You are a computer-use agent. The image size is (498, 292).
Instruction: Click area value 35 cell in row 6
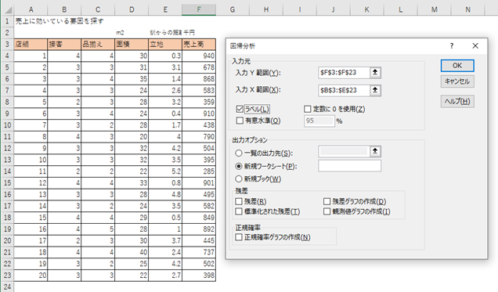[132, 79]
